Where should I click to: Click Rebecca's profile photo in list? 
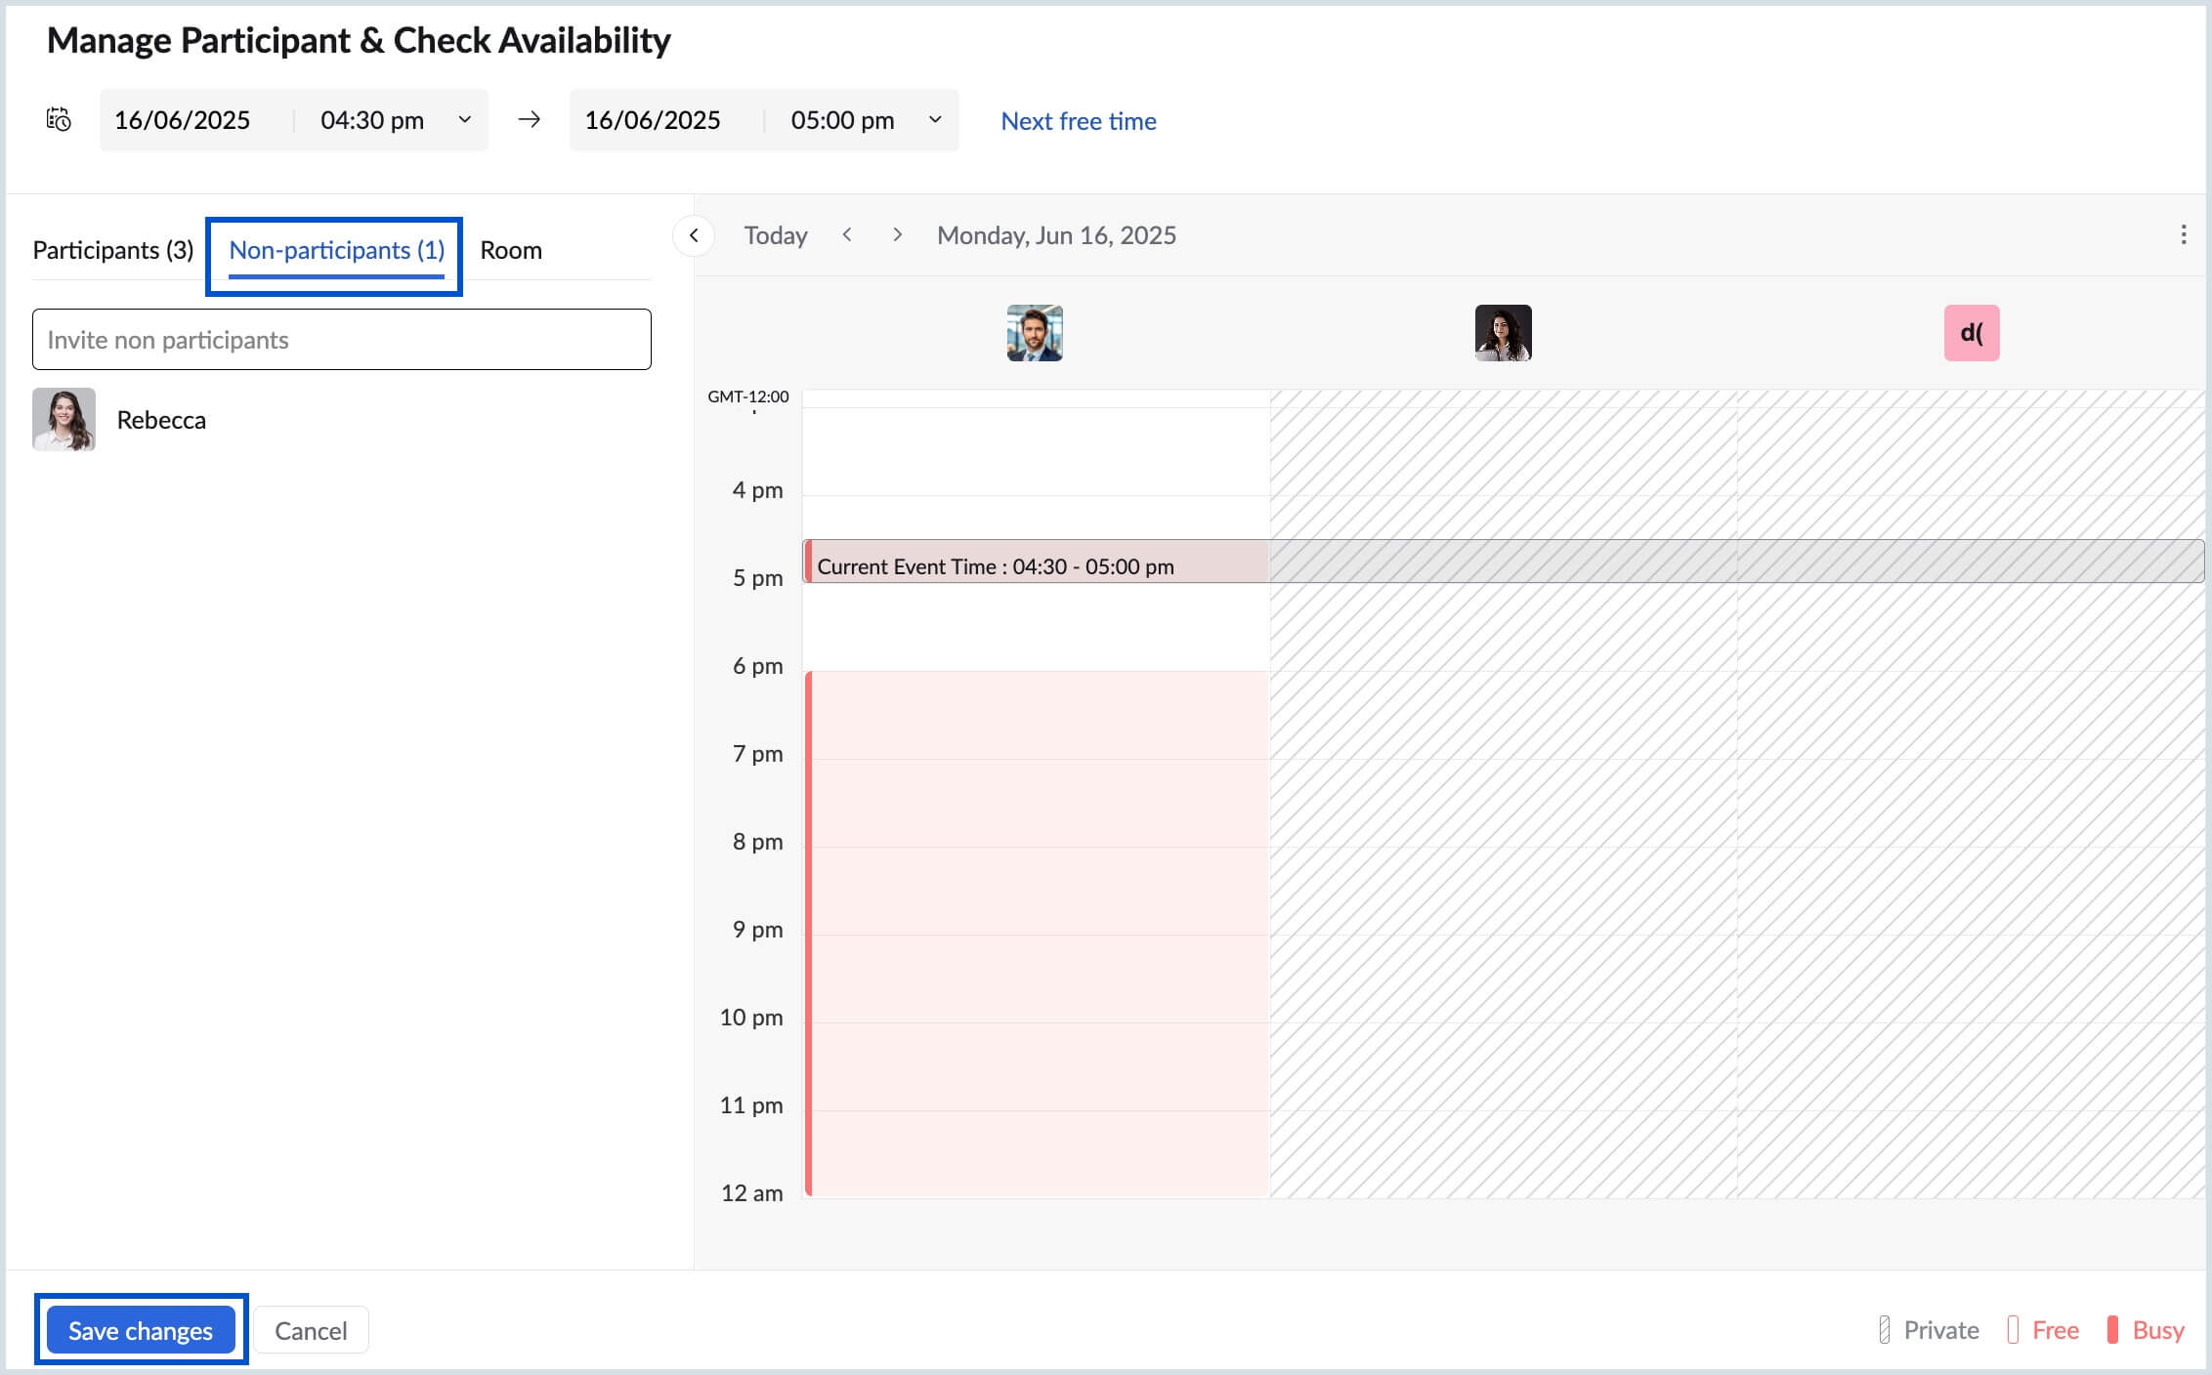pos(64,420)
